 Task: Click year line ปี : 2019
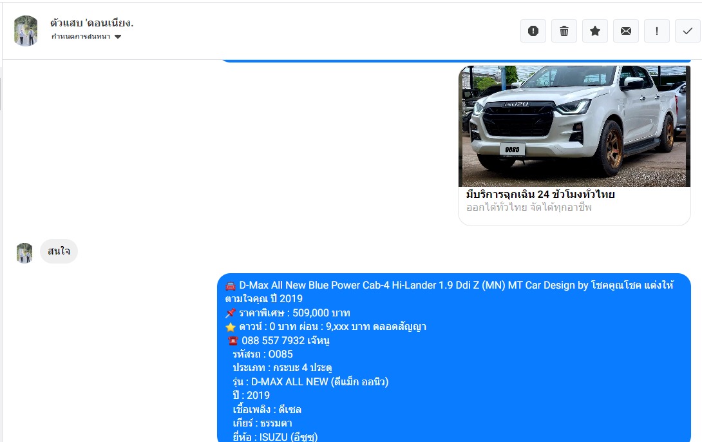(251, 396)
